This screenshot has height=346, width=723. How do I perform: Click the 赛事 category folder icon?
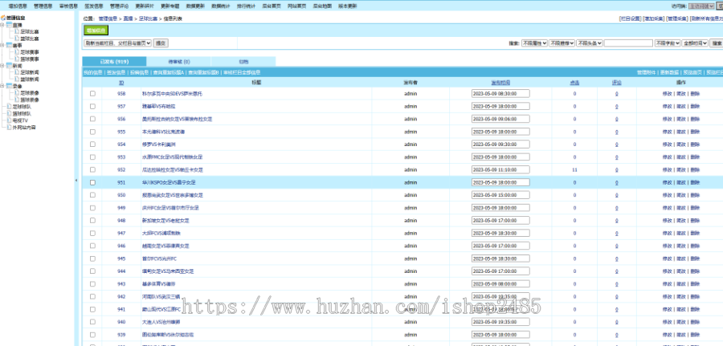coord(9,45)
